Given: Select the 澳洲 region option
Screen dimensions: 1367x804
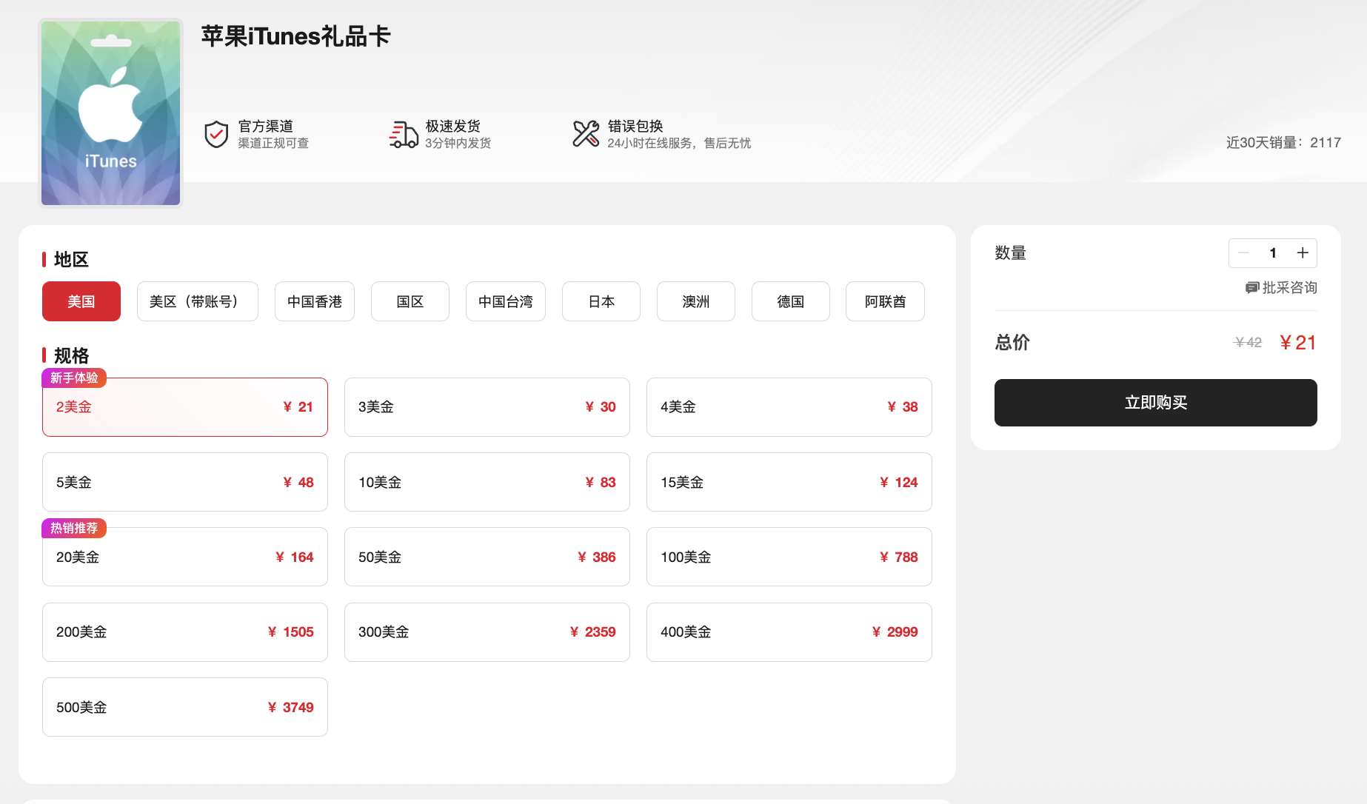Looking at the screenshot, I should 695,301.
